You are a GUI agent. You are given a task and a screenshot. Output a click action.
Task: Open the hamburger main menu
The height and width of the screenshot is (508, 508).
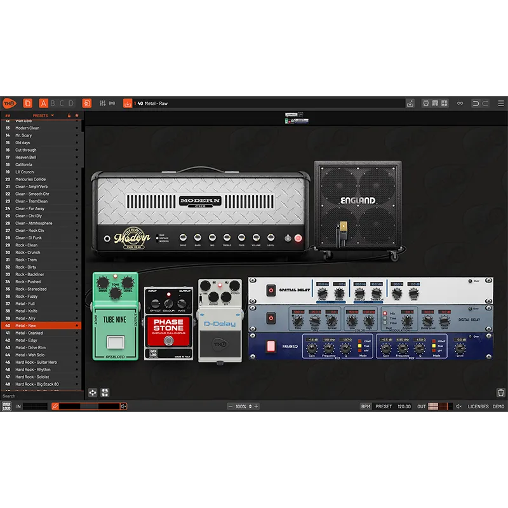500,104
